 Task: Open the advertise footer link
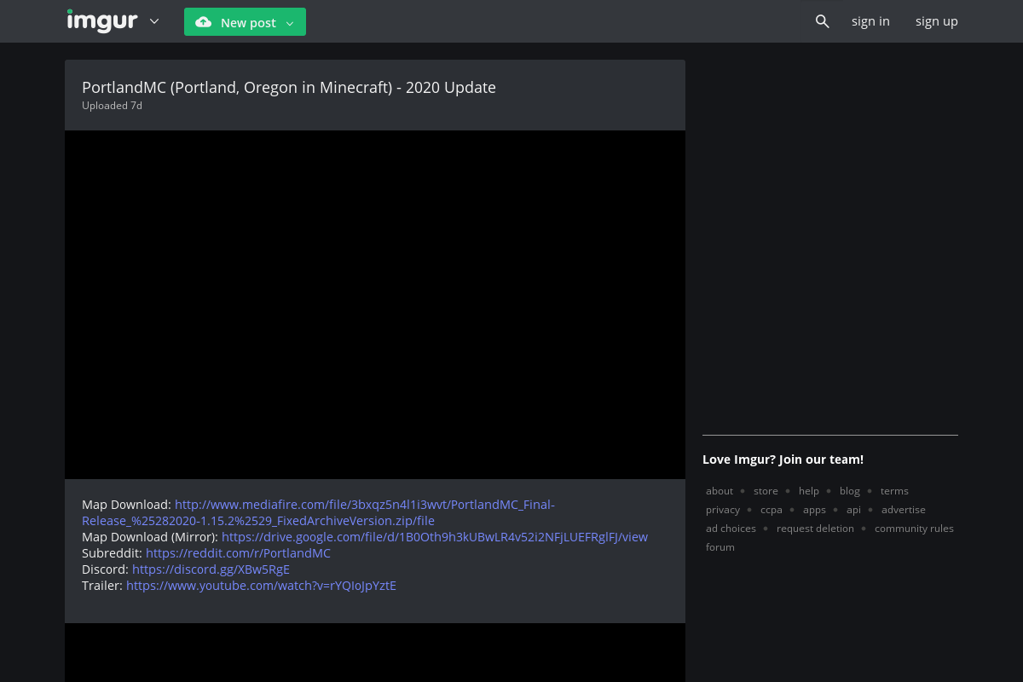click(x=904, y=510)
